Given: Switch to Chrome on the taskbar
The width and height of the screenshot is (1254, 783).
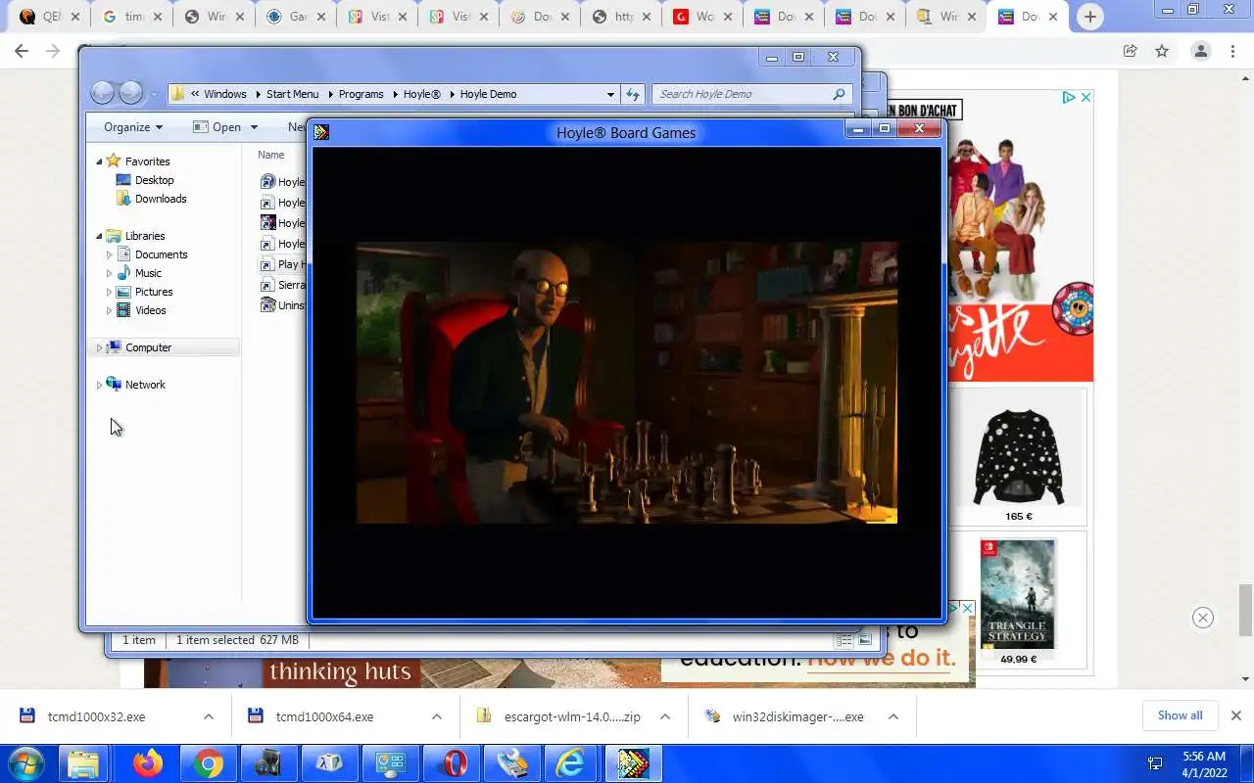Looking at the screenshot, I should (209, 763).
